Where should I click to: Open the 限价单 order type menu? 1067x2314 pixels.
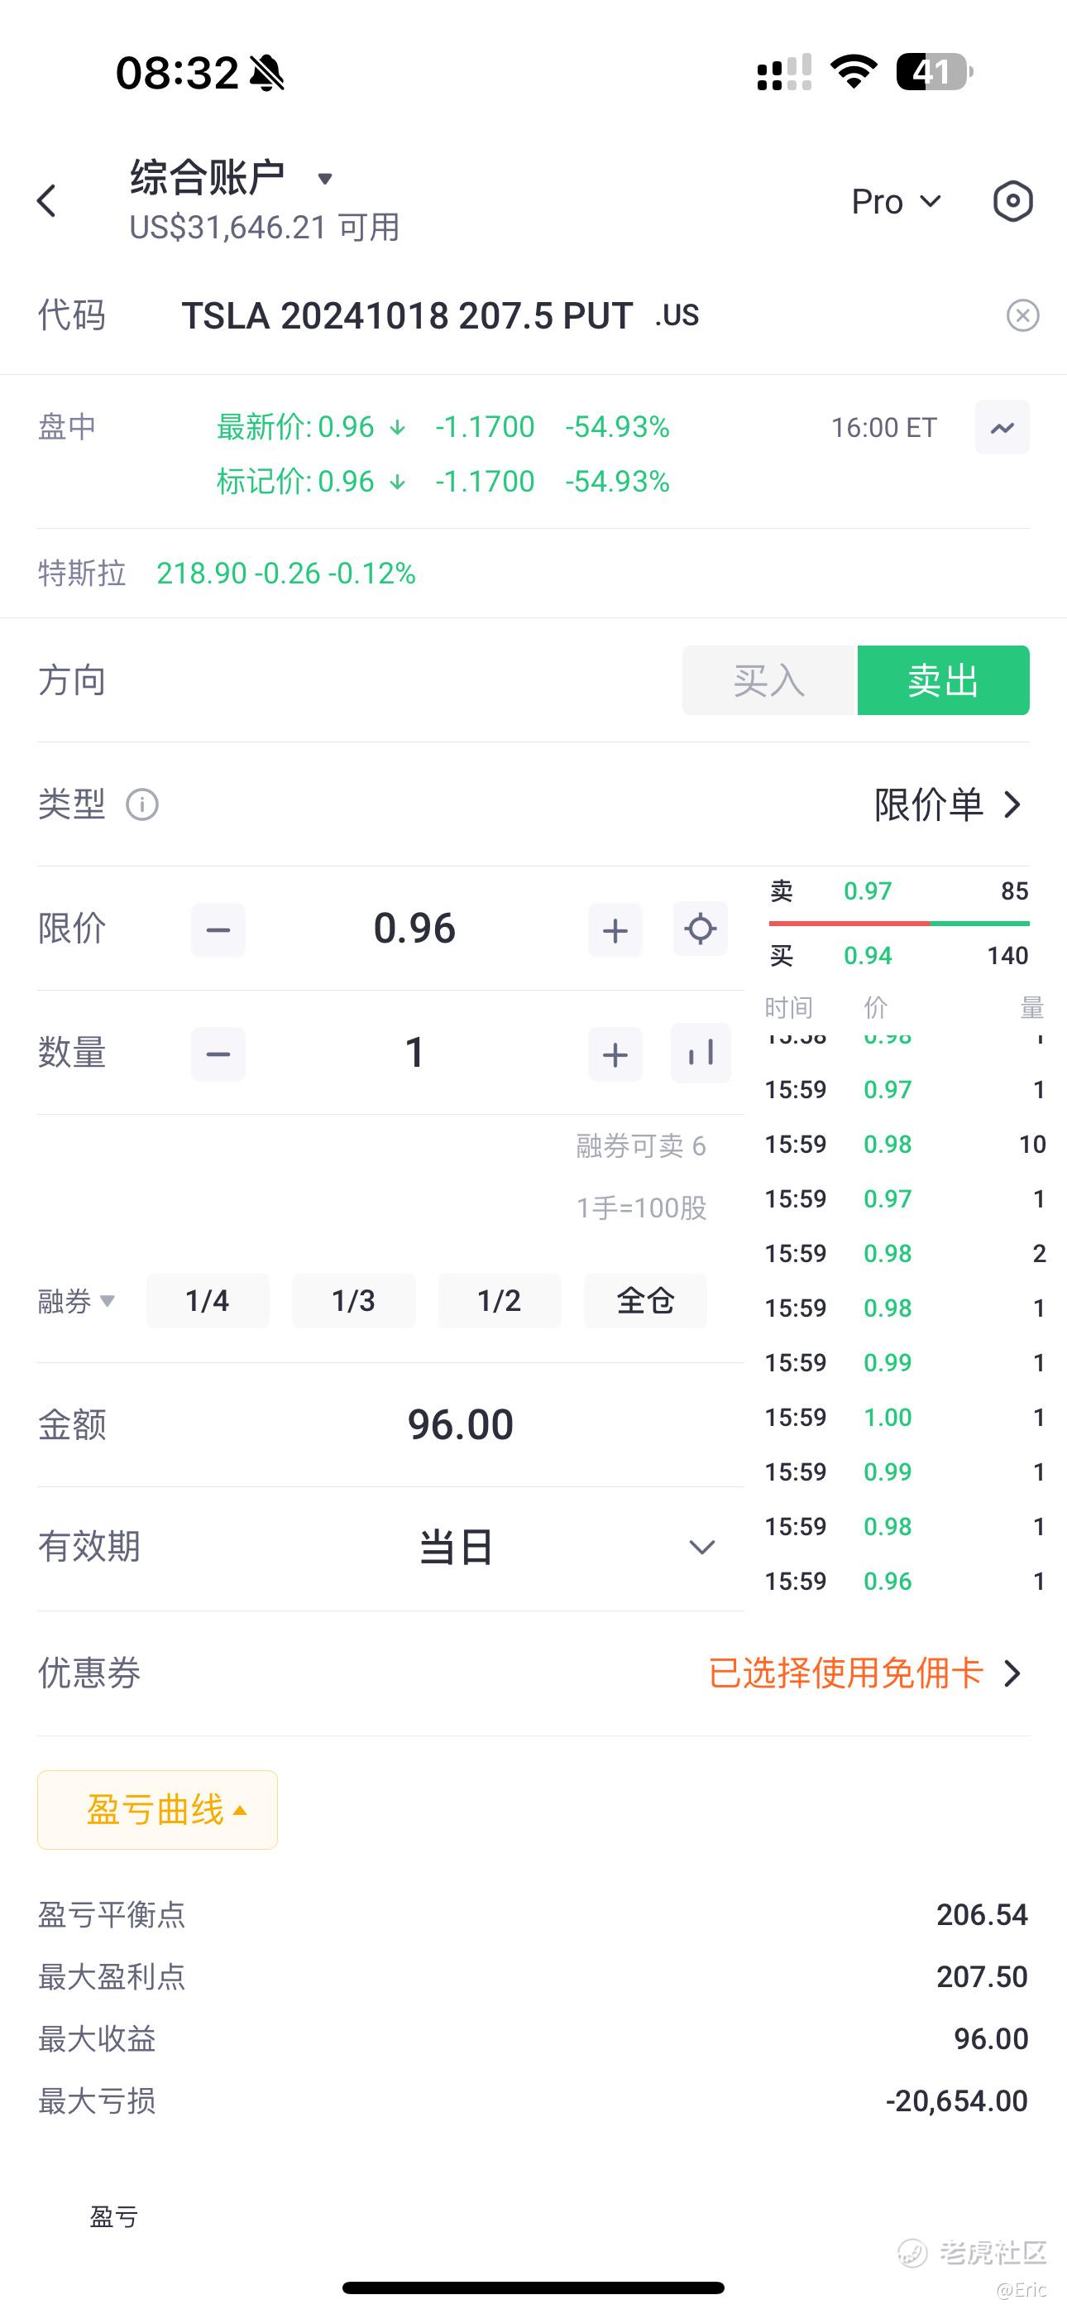(948, 805)
